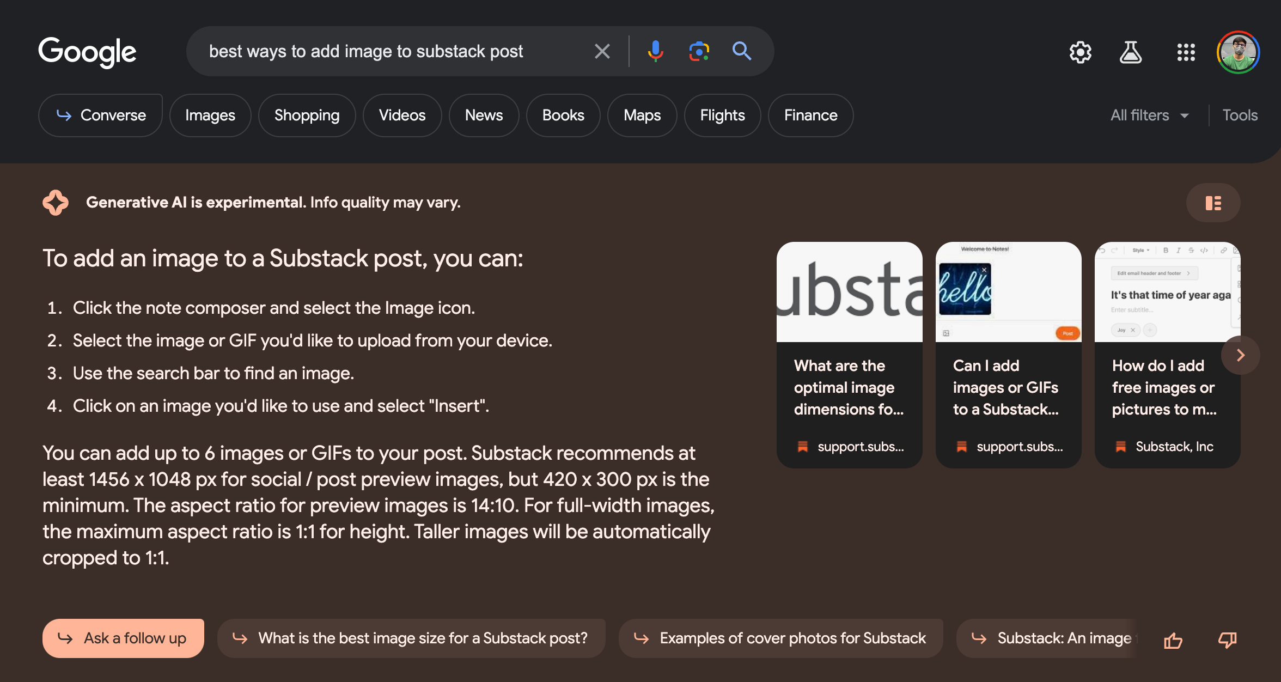Viewport: 1281px width, 682px height.
Task: Expand the All filters dropdown
Action: (x=1150, y=115)
